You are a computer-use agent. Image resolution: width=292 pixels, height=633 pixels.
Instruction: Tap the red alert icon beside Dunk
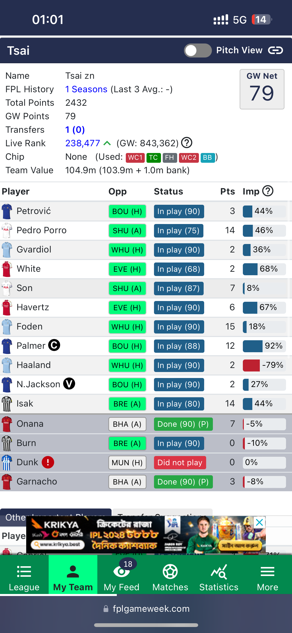click(48, 462)
